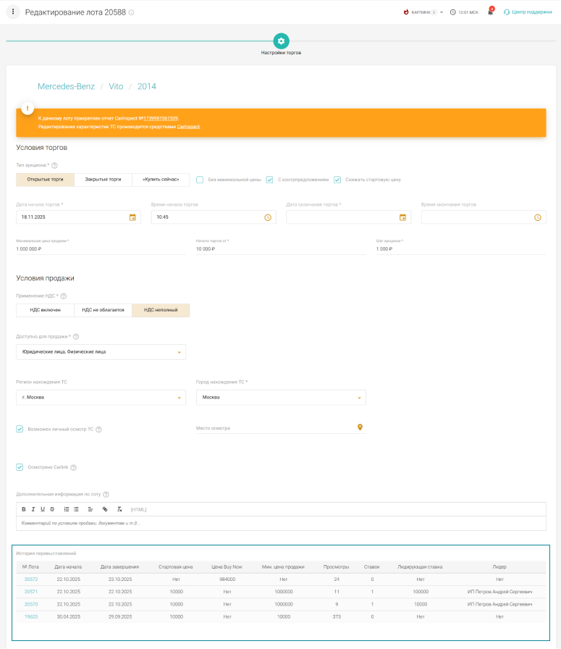Uncheck С контрпредложением checkbox
Screen dimensions: 561x649
269,180
